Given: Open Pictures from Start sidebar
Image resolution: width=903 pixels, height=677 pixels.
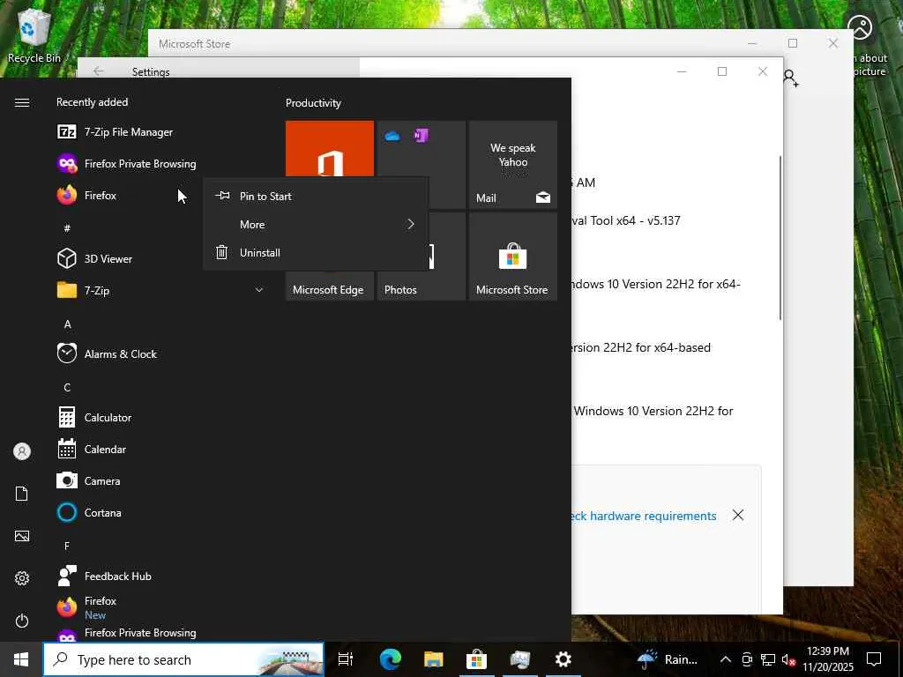Looking at the screenshot, I should click(22, 536).
